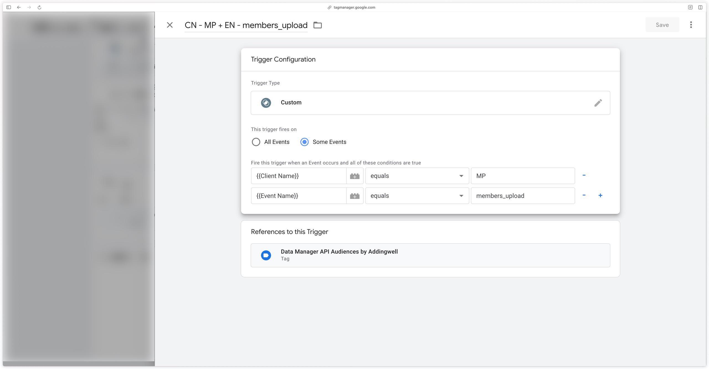Edit trigger type with pencil icon
709x369 pixels.
point(598,103)
